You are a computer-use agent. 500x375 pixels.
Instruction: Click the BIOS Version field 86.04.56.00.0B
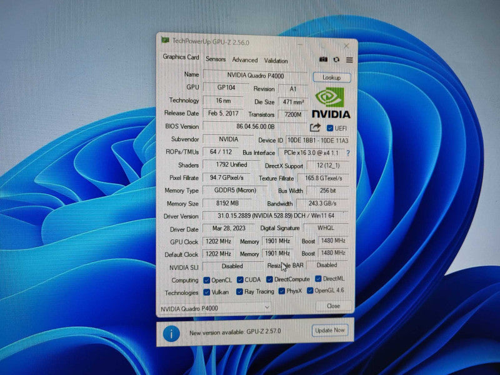coord(255,126)
